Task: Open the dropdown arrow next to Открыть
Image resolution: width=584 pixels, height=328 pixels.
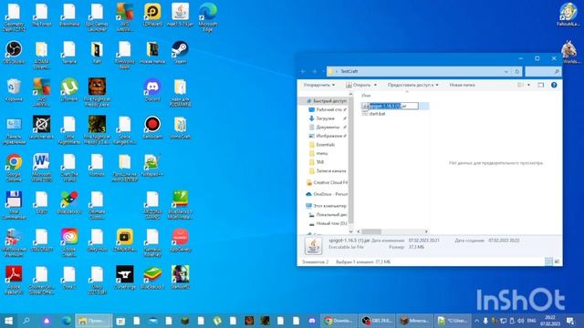Action: tap(375, 85)
